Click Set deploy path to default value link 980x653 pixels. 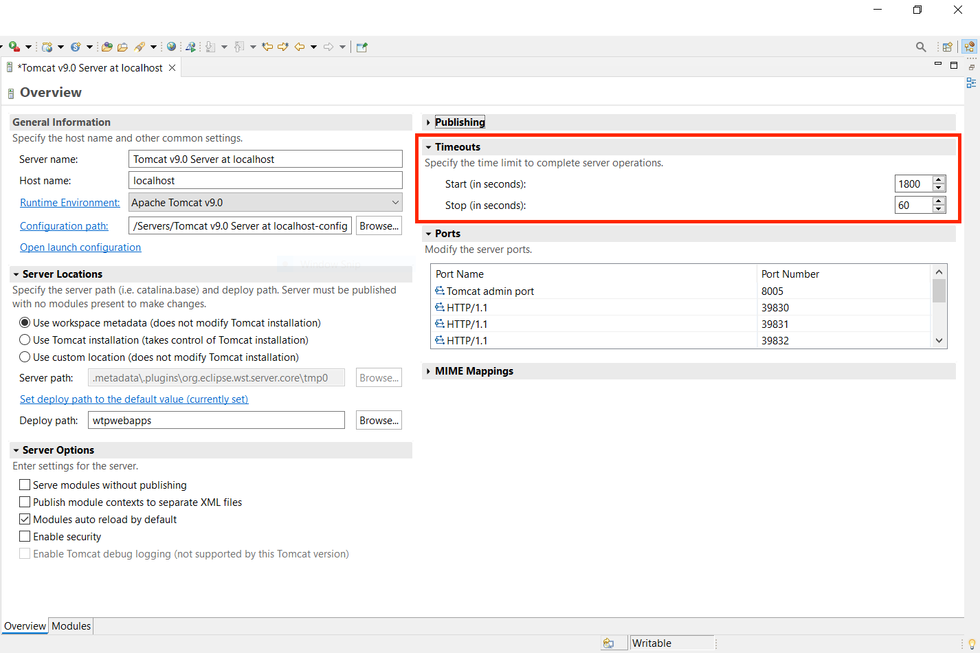pyautogui.click(x=134, y=399)
